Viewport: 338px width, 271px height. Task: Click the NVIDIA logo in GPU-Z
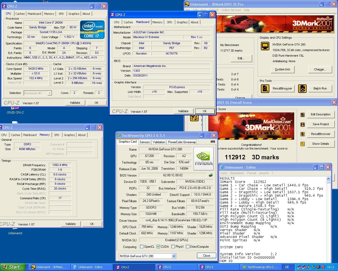[x=203, y=158]
